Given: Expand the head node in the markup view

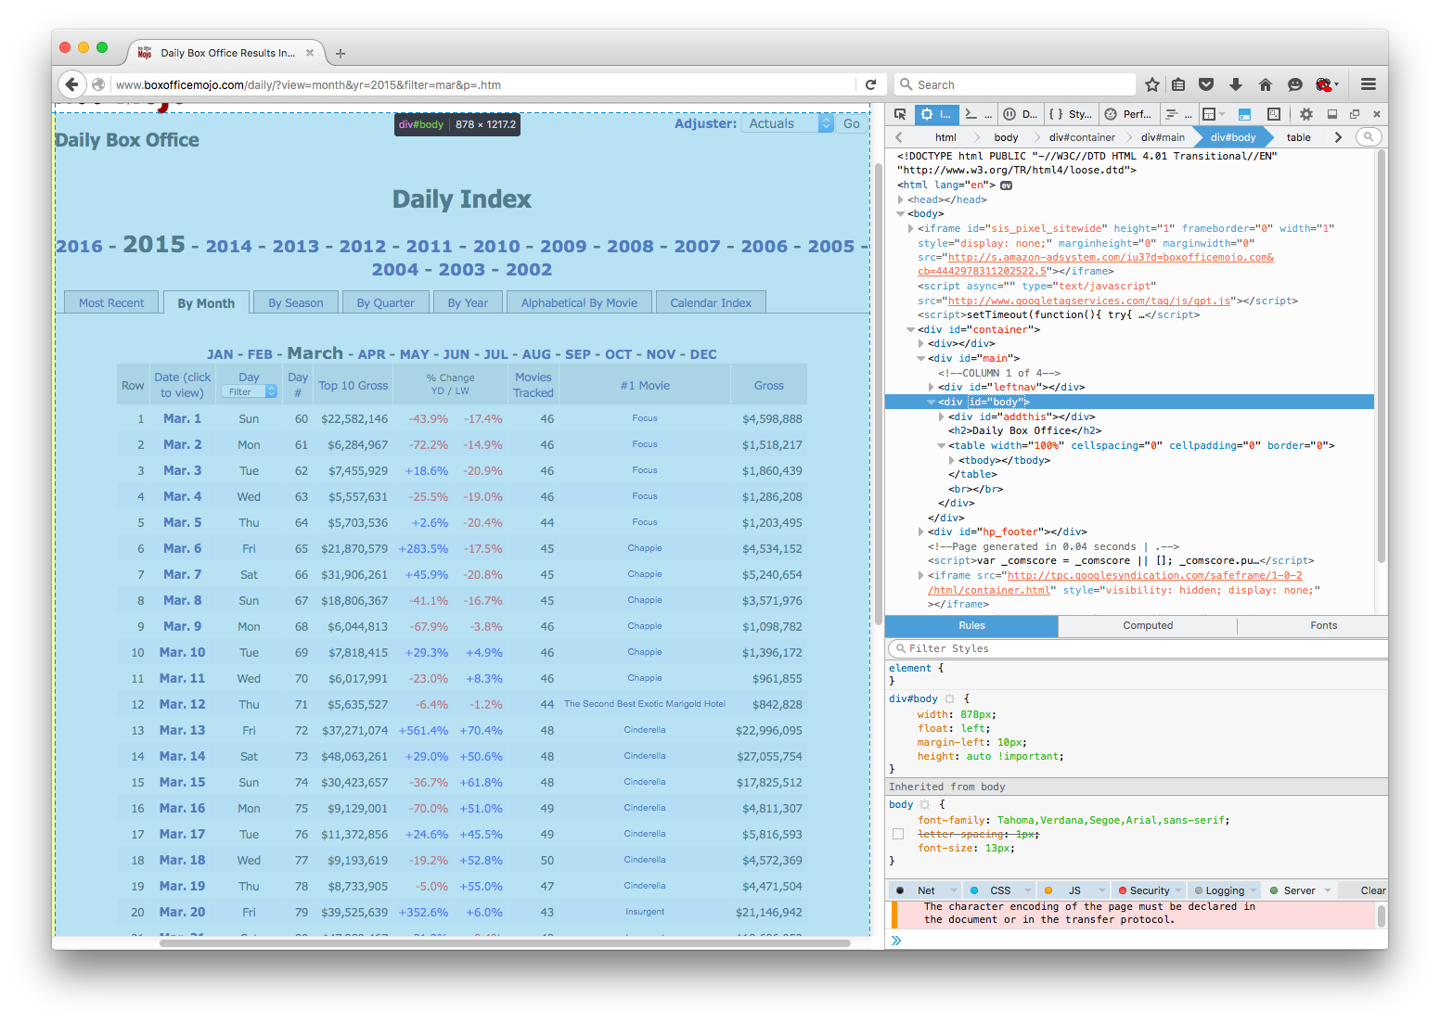Looking at the screenshot, I should (x=901, y=199).
